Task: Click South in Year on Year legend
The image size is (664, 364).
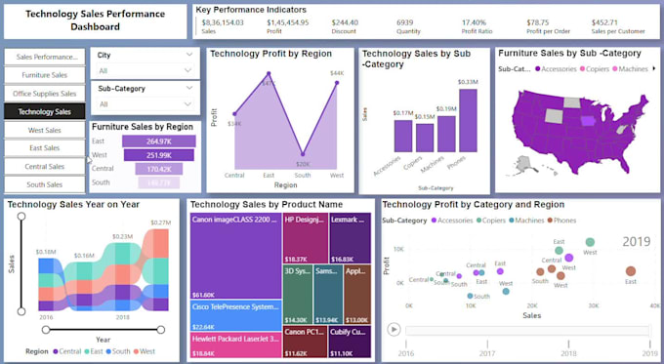Action: 118,351
